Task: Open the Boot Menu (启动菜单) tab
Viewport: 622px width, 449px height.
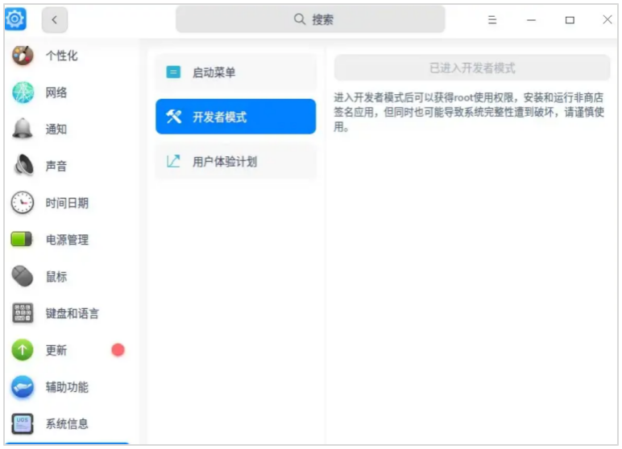Action: [235, 72]
